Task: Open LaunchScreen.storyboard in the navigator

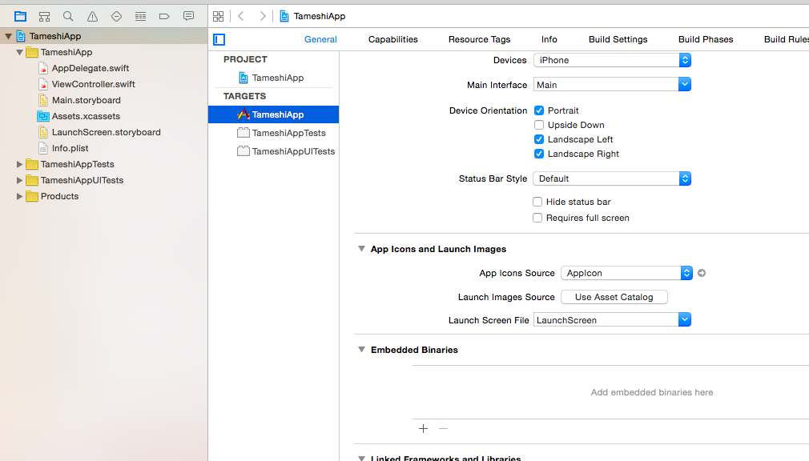Action: (107, 132)
